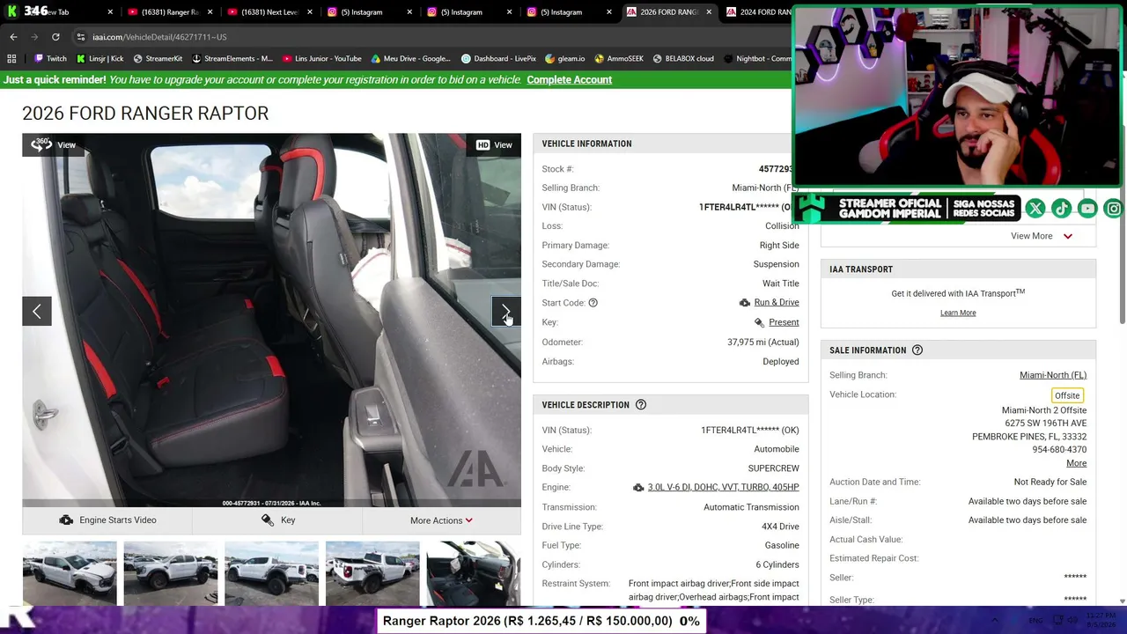Click the Instagram icon in the overlay
Image resolution: width=1127 pixels, height=634 pixels.
pyautogui.click(x=1115, y=209)
